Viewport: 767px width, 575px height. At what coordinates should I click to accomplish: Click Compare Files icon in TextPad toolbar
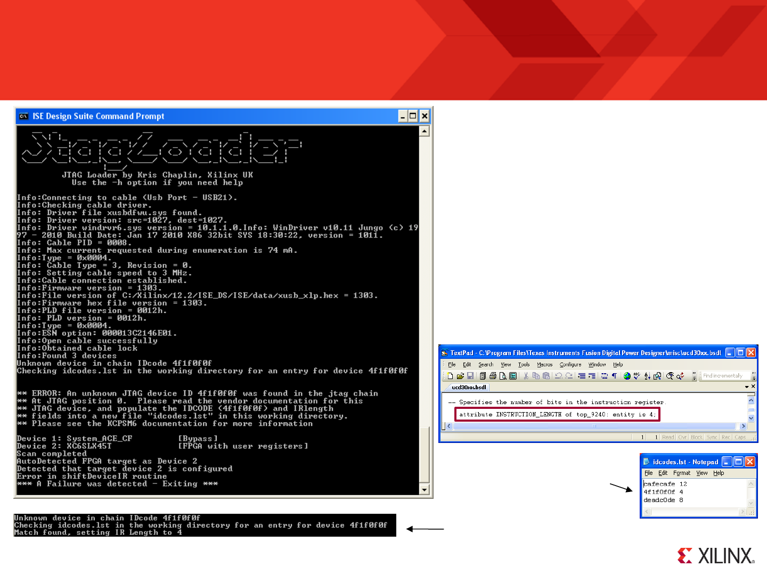pyautogui.click(x=657, y=376)
